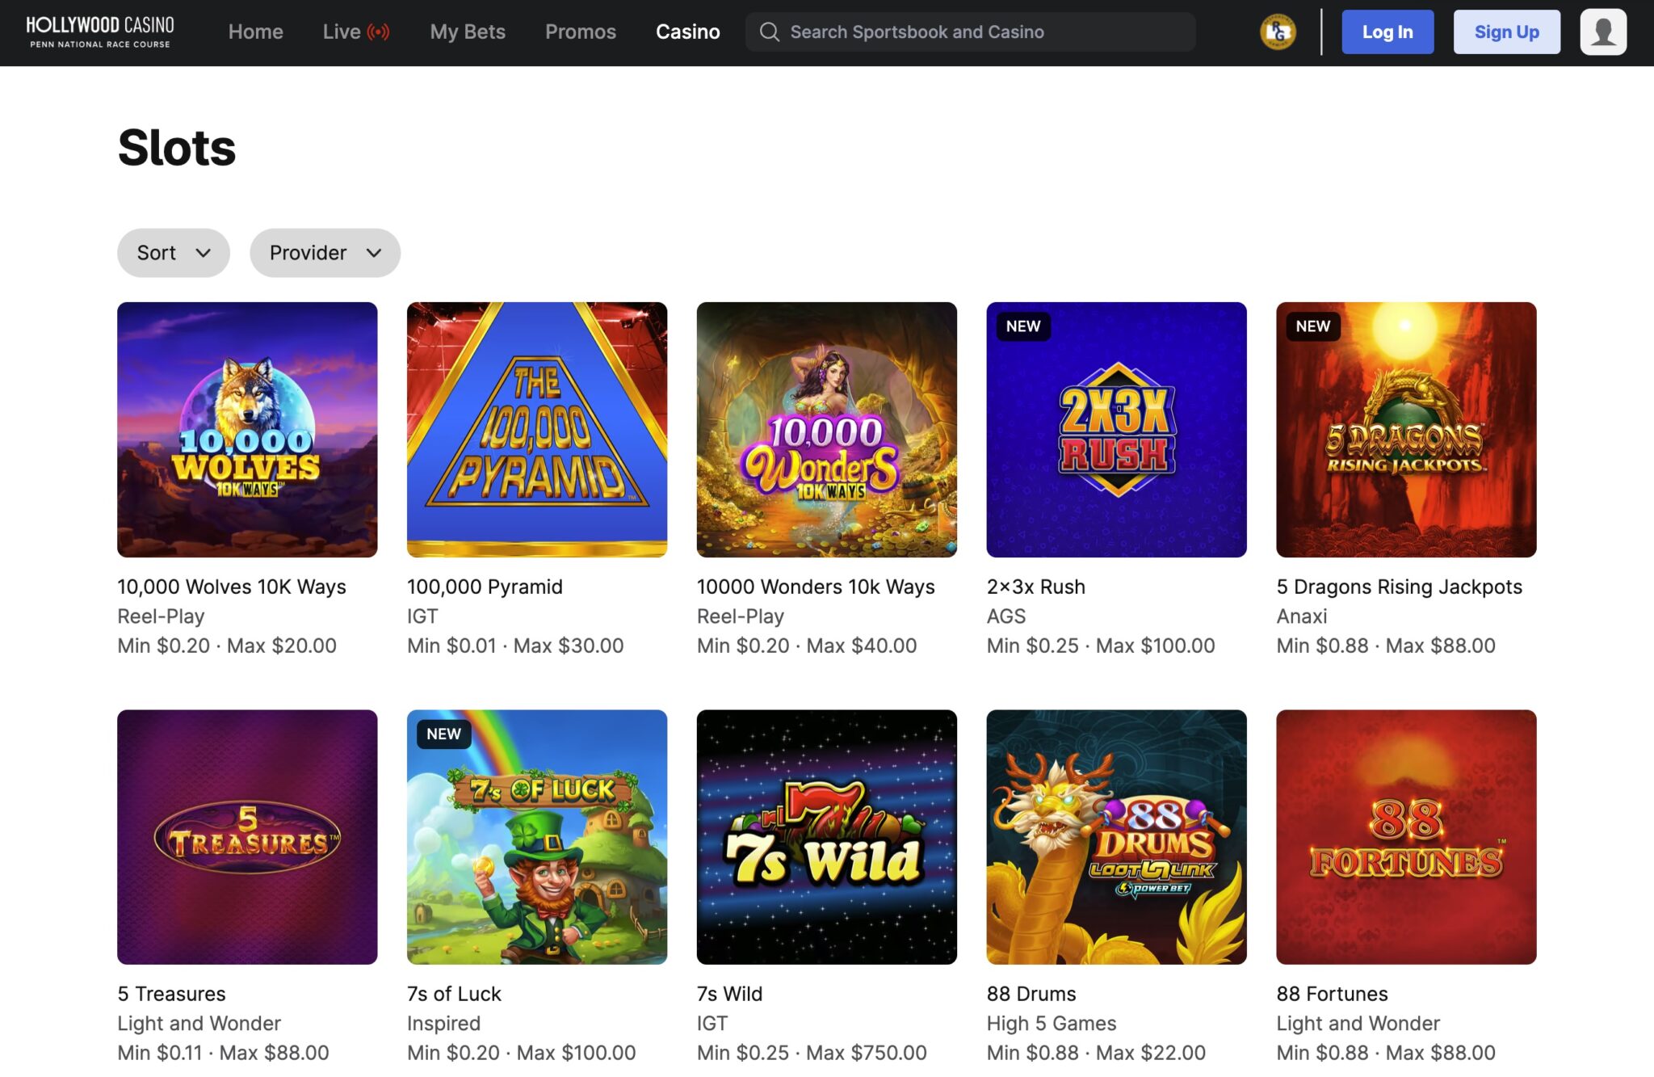This screenshot has width=1654, height=1077.
Task: Click the AGS provider label
Action: (x=1005, y=616)
